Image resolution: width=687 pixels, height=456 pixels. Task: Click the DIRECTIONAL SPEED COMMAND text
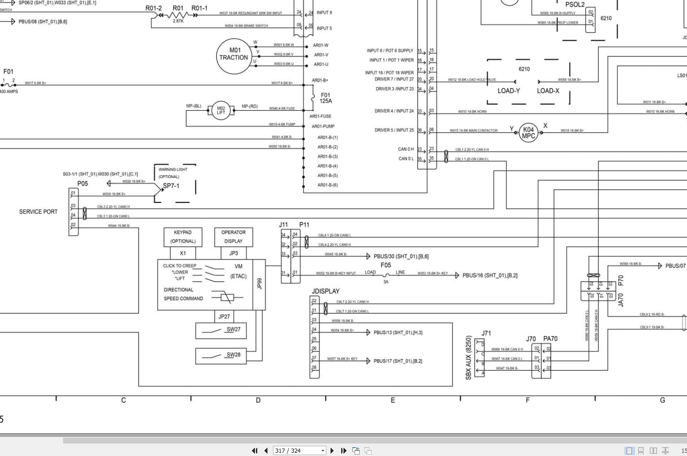[x=183, y=294]
